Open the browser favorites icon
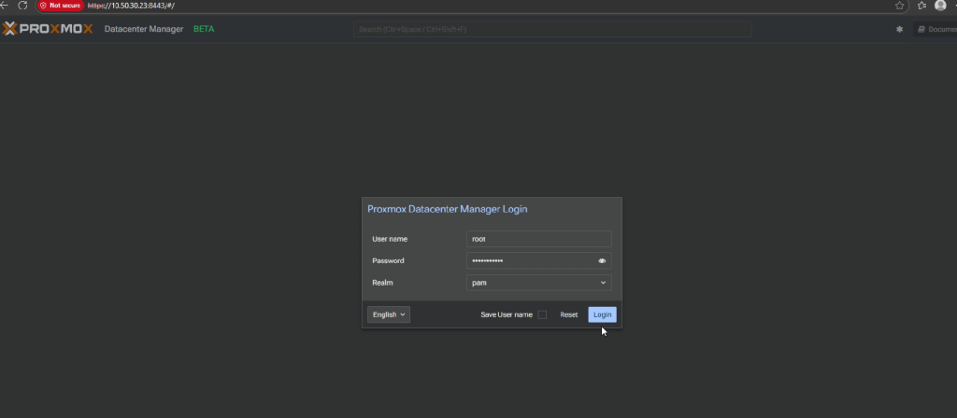Viewport: 957px width, 418px height. click(921, 6)
